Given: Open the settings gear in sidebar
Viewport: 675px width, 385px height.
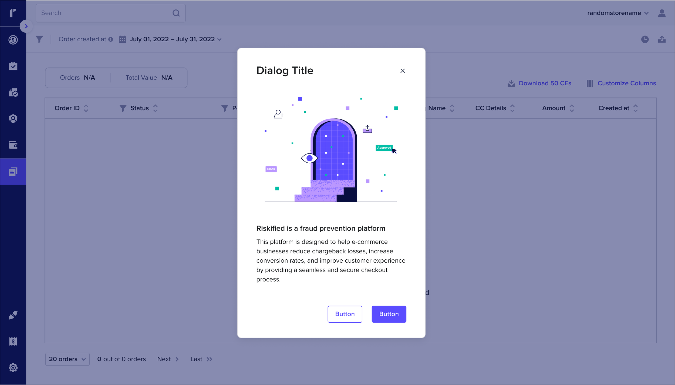Looking at the screenshot, I should 13,367.
